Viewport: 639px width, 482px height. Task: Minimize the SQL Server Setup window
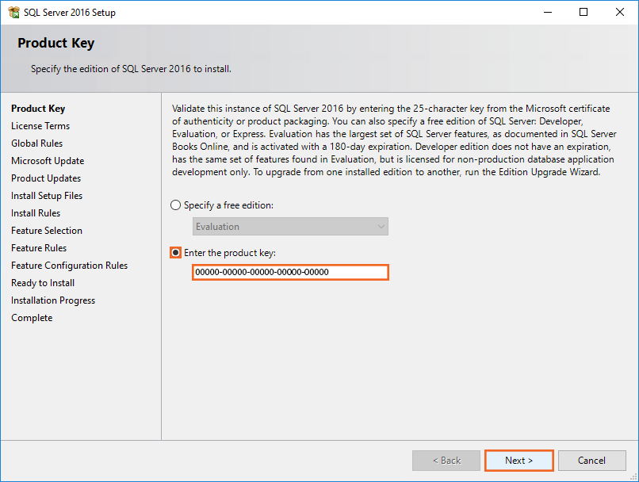pos(547,13)
